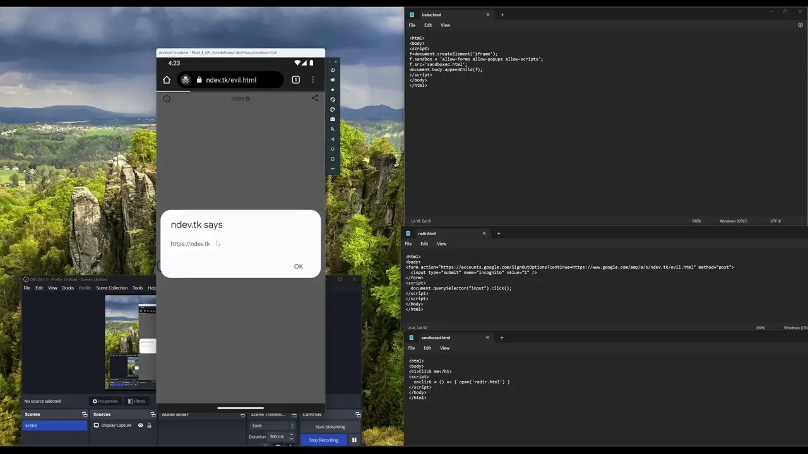Open Notepad settings gear in index.html window
Image resolution: width=808 pixels, height=454 pixels.
[x=800, y=25]
